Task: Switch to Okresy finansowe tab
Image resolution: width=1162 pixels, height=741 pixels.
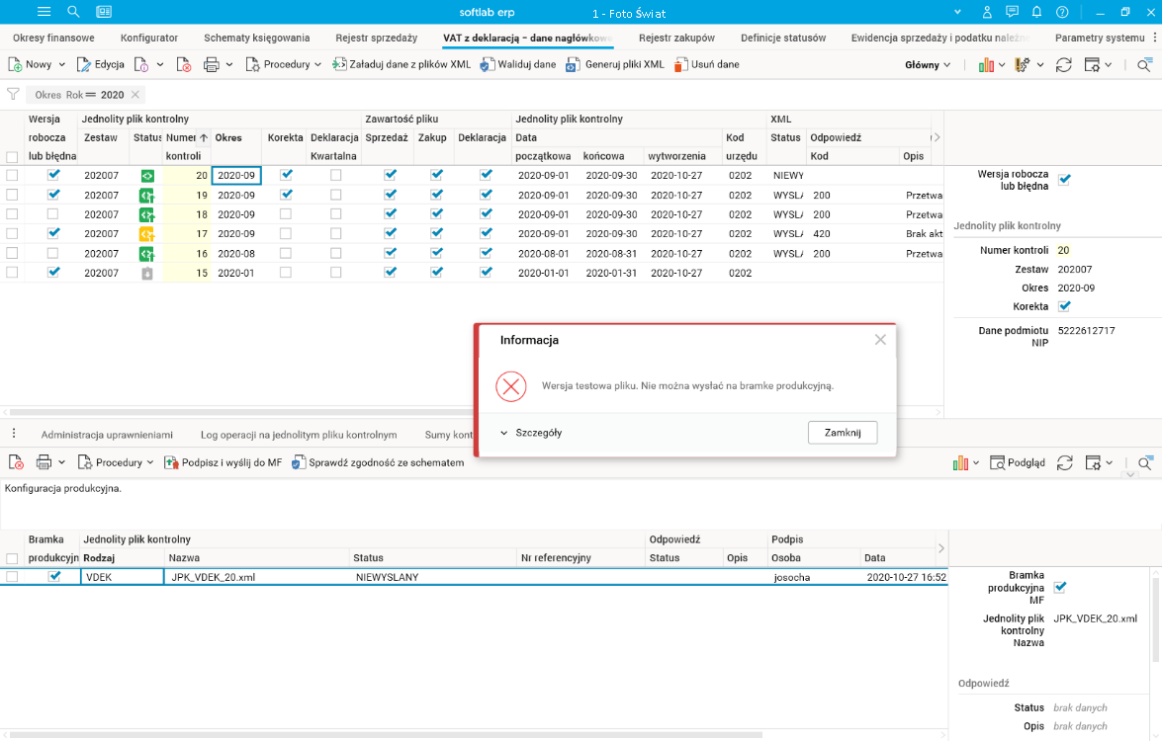Action: point(53,38)
